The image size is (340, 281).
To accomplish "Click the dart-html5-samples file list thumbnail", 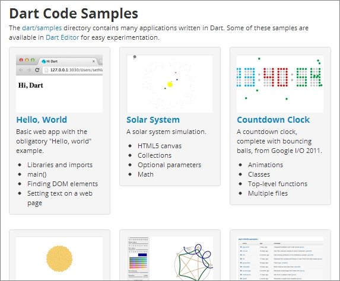I will (x=280, y=258).
